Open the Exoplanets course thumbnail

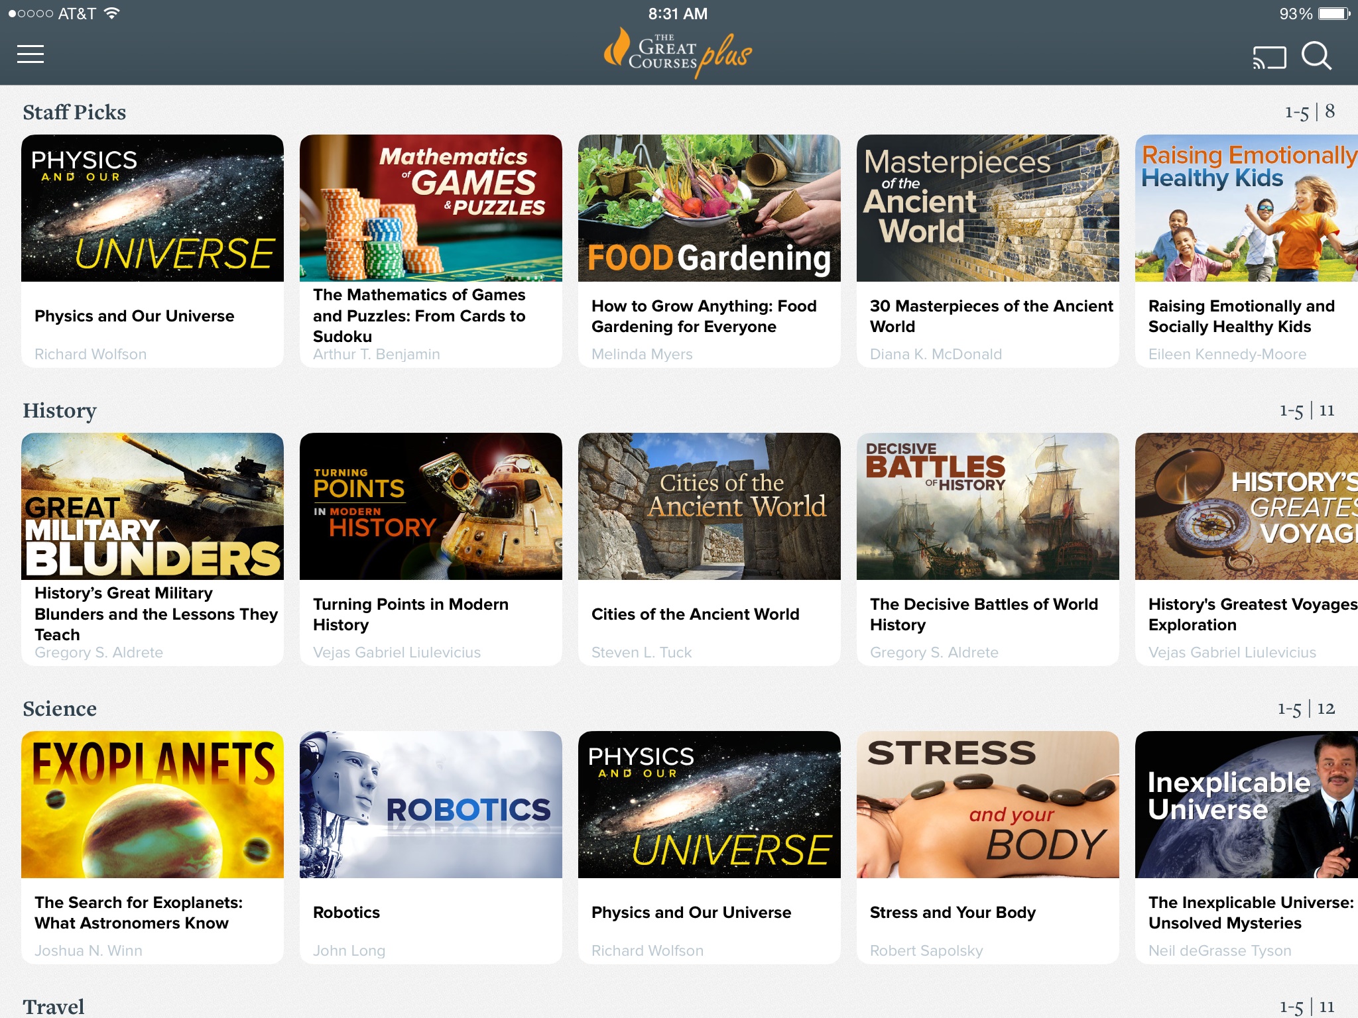click(x=153, y=805)
